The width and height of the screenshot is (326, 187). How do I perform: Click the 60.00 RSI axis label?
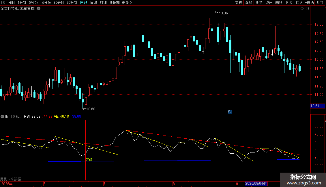[x=319, y=142]
